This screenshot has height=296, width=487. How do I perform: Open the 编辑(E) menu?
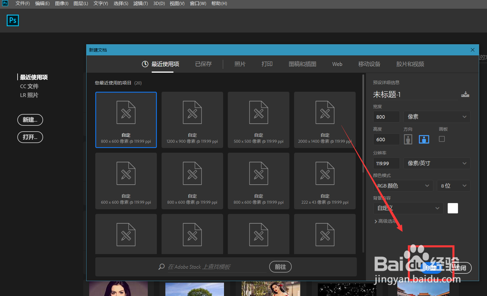42,4
